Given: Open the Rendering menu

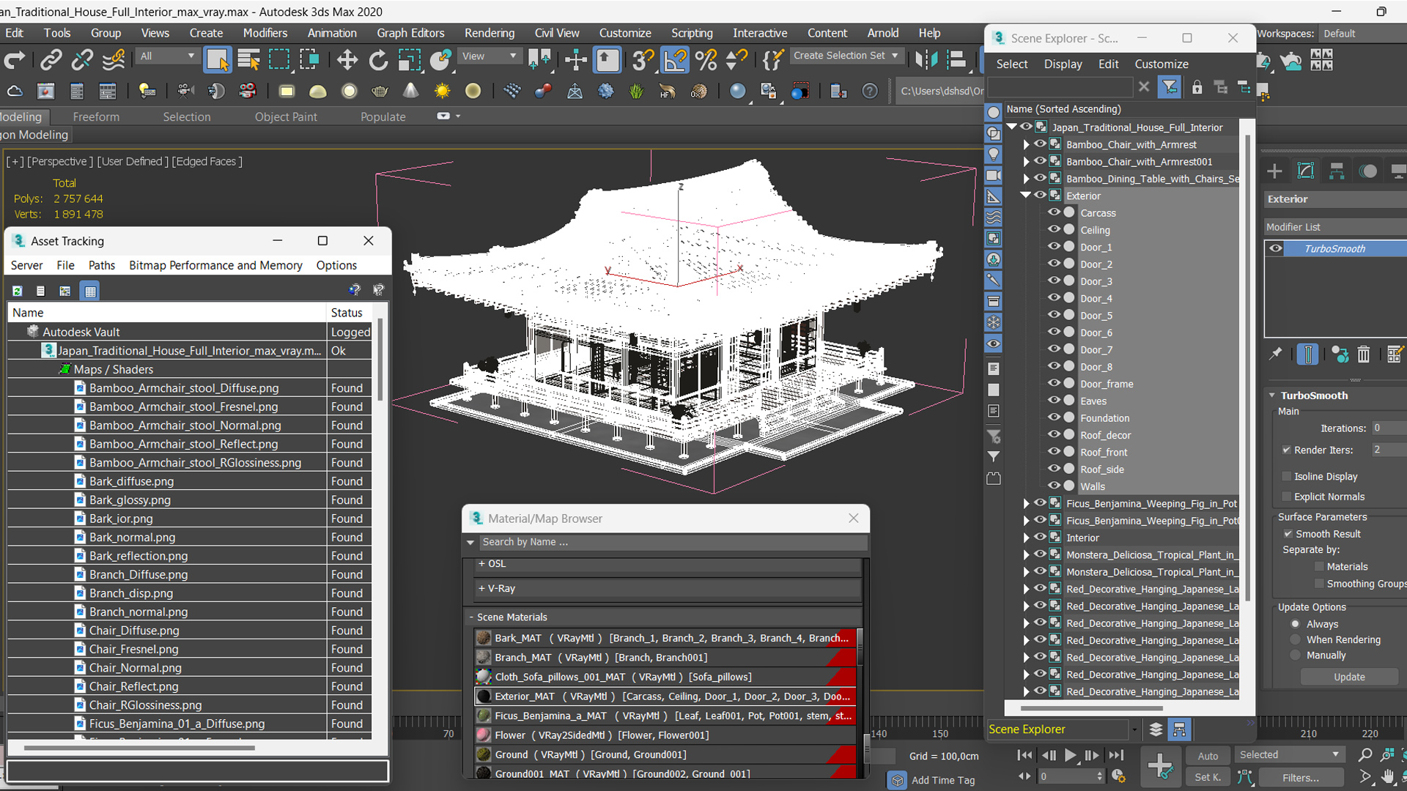Looking at the screenshot, I should pos(489,33).
